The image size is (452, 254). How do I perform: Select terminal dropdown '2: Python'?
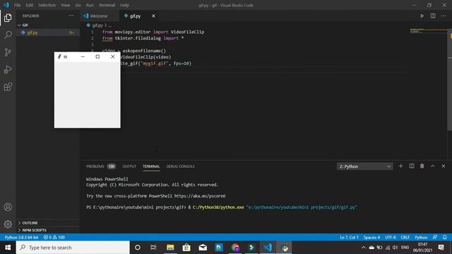pos(364,167)
